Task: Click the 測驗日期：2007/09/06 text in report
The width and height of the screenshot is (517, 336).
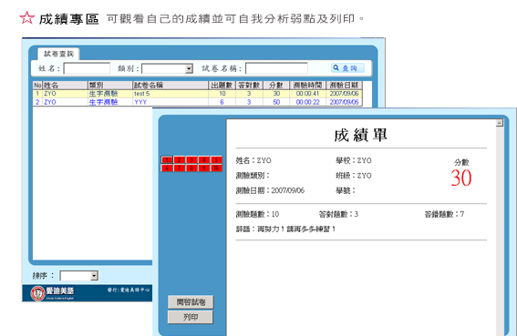Action: point(270,190)
